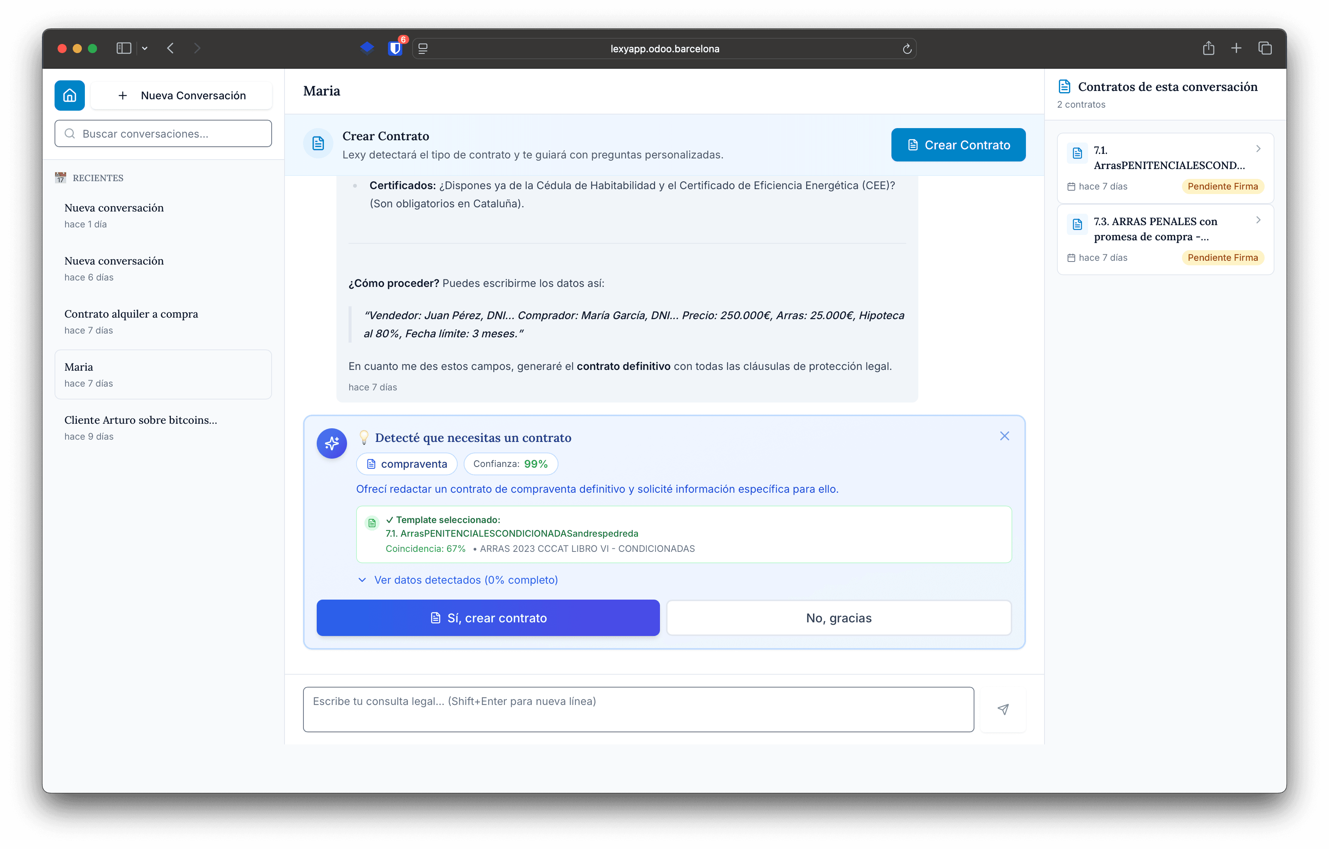Focus the Buscar conversaciones search field

(163, 133)
